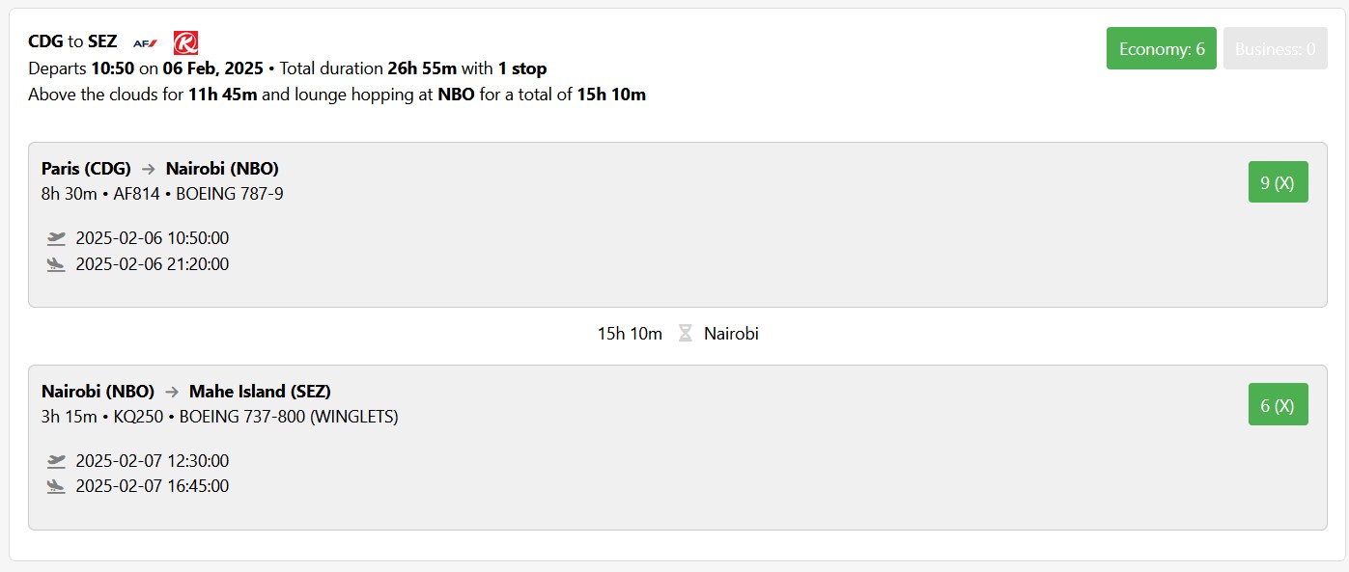Viewport: 1349px width, 572px height.
Task: Click the KQ250 Boeing 737-800 flight details
Action: point(219,417)
